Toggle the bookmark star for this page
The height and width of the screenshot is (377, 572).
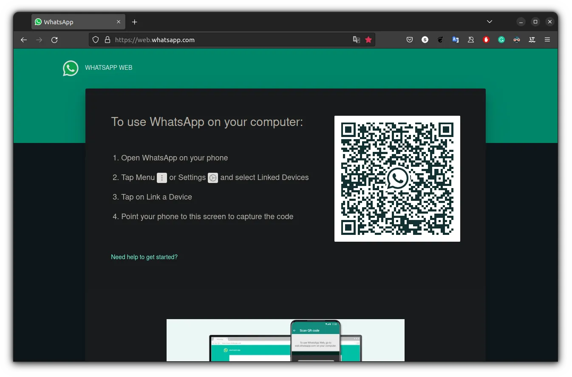point(368,39)
